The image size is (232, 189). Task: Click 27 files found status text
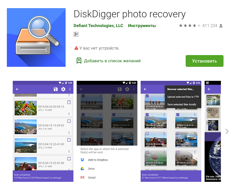(165, 178)
